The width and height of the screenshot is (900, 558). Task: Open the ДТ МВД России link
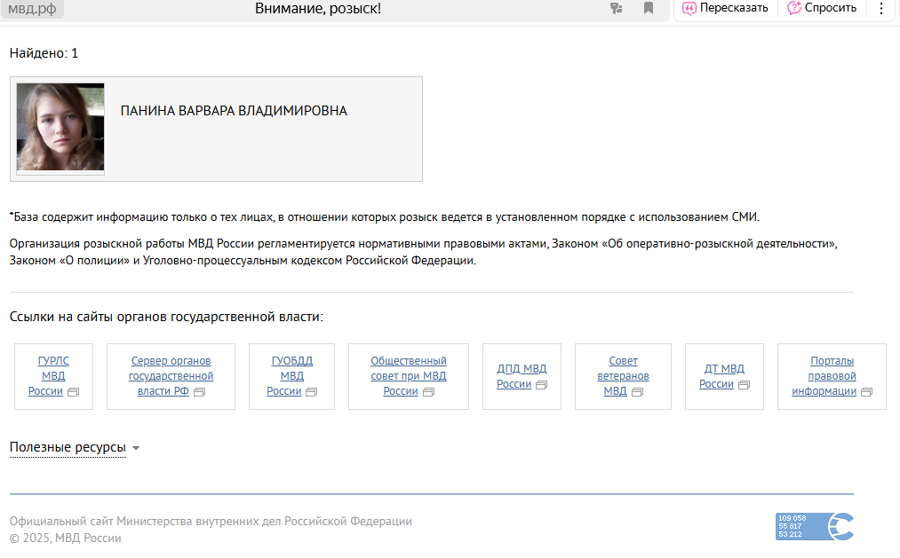point(724,376)
